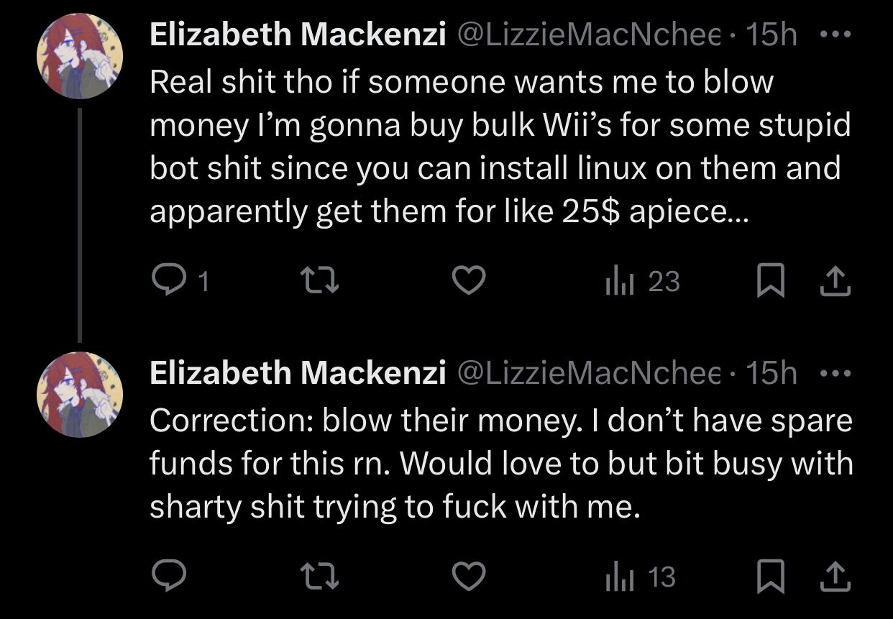Screen dimensions: 893x619
Task: Open Elizabeth Mackenzi name on first tweet
Action: (298, 35)
